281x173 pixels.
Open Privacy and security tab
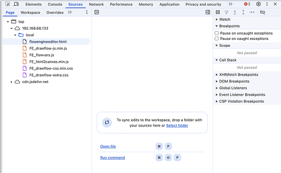tap(203, 4)
